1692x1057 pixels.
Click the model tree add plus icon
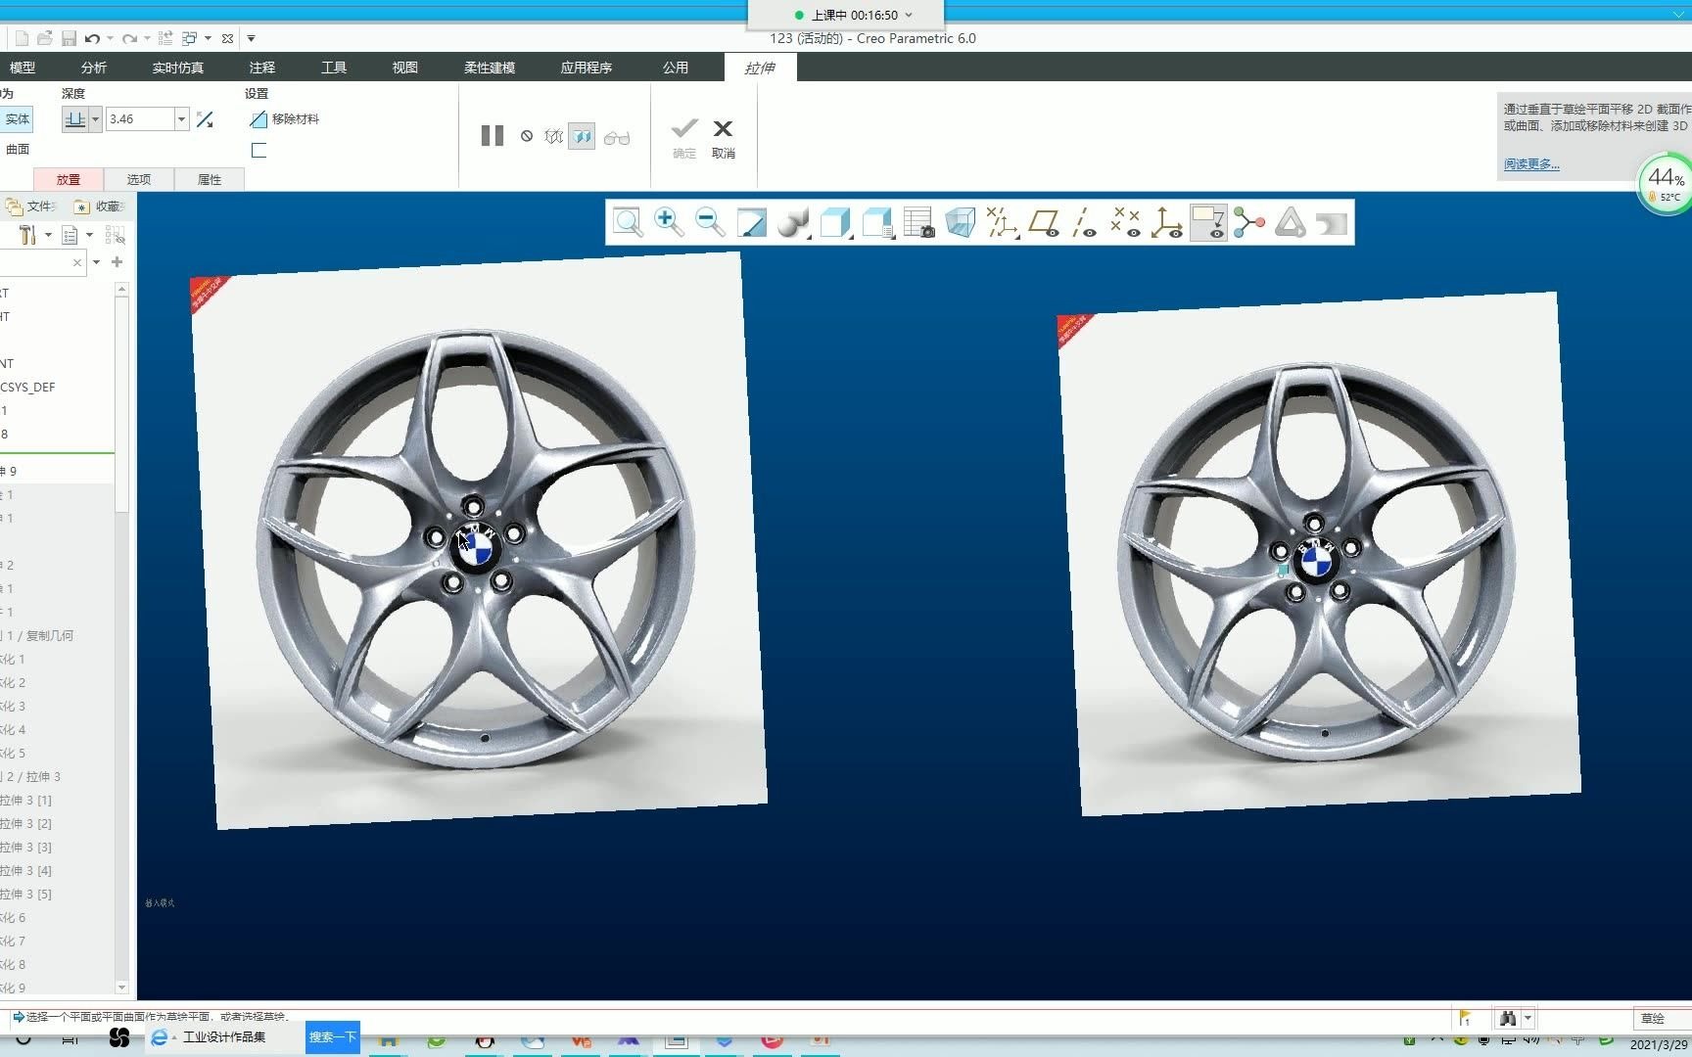[117, 262]
